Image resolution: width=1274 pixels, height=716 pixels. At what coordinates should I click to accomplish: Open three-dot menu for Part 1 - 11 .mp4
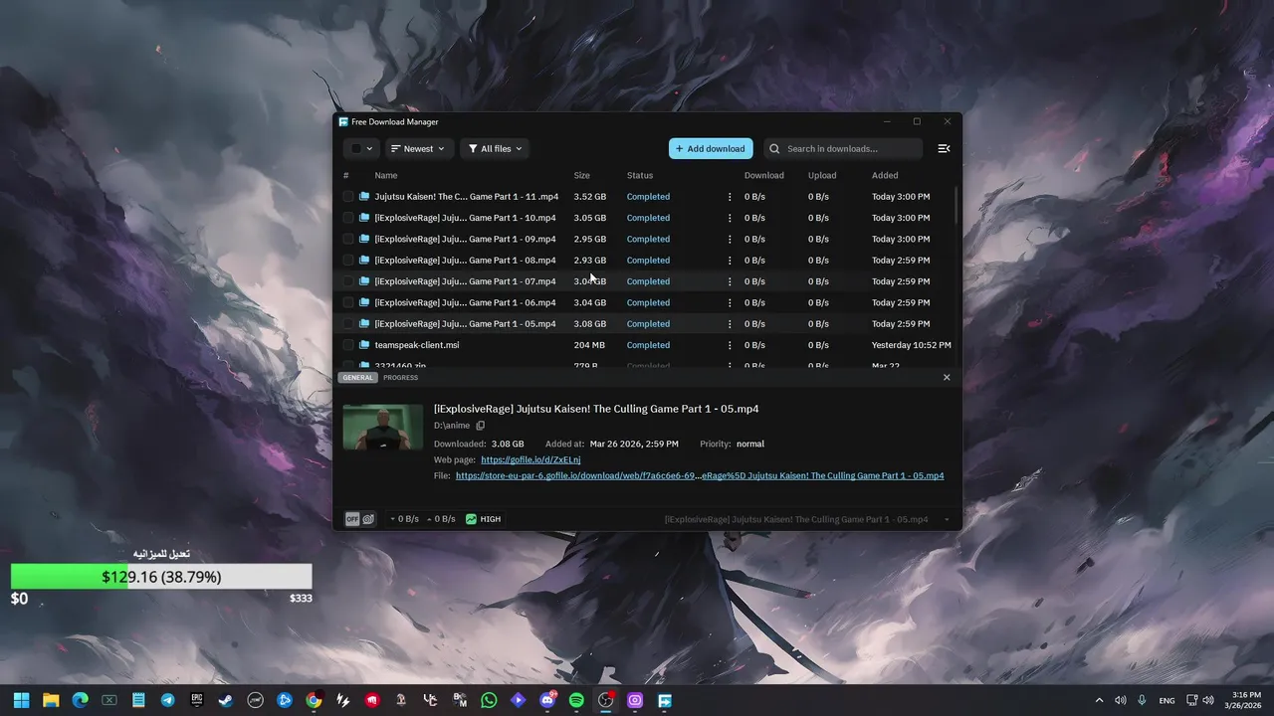[730, 197]
